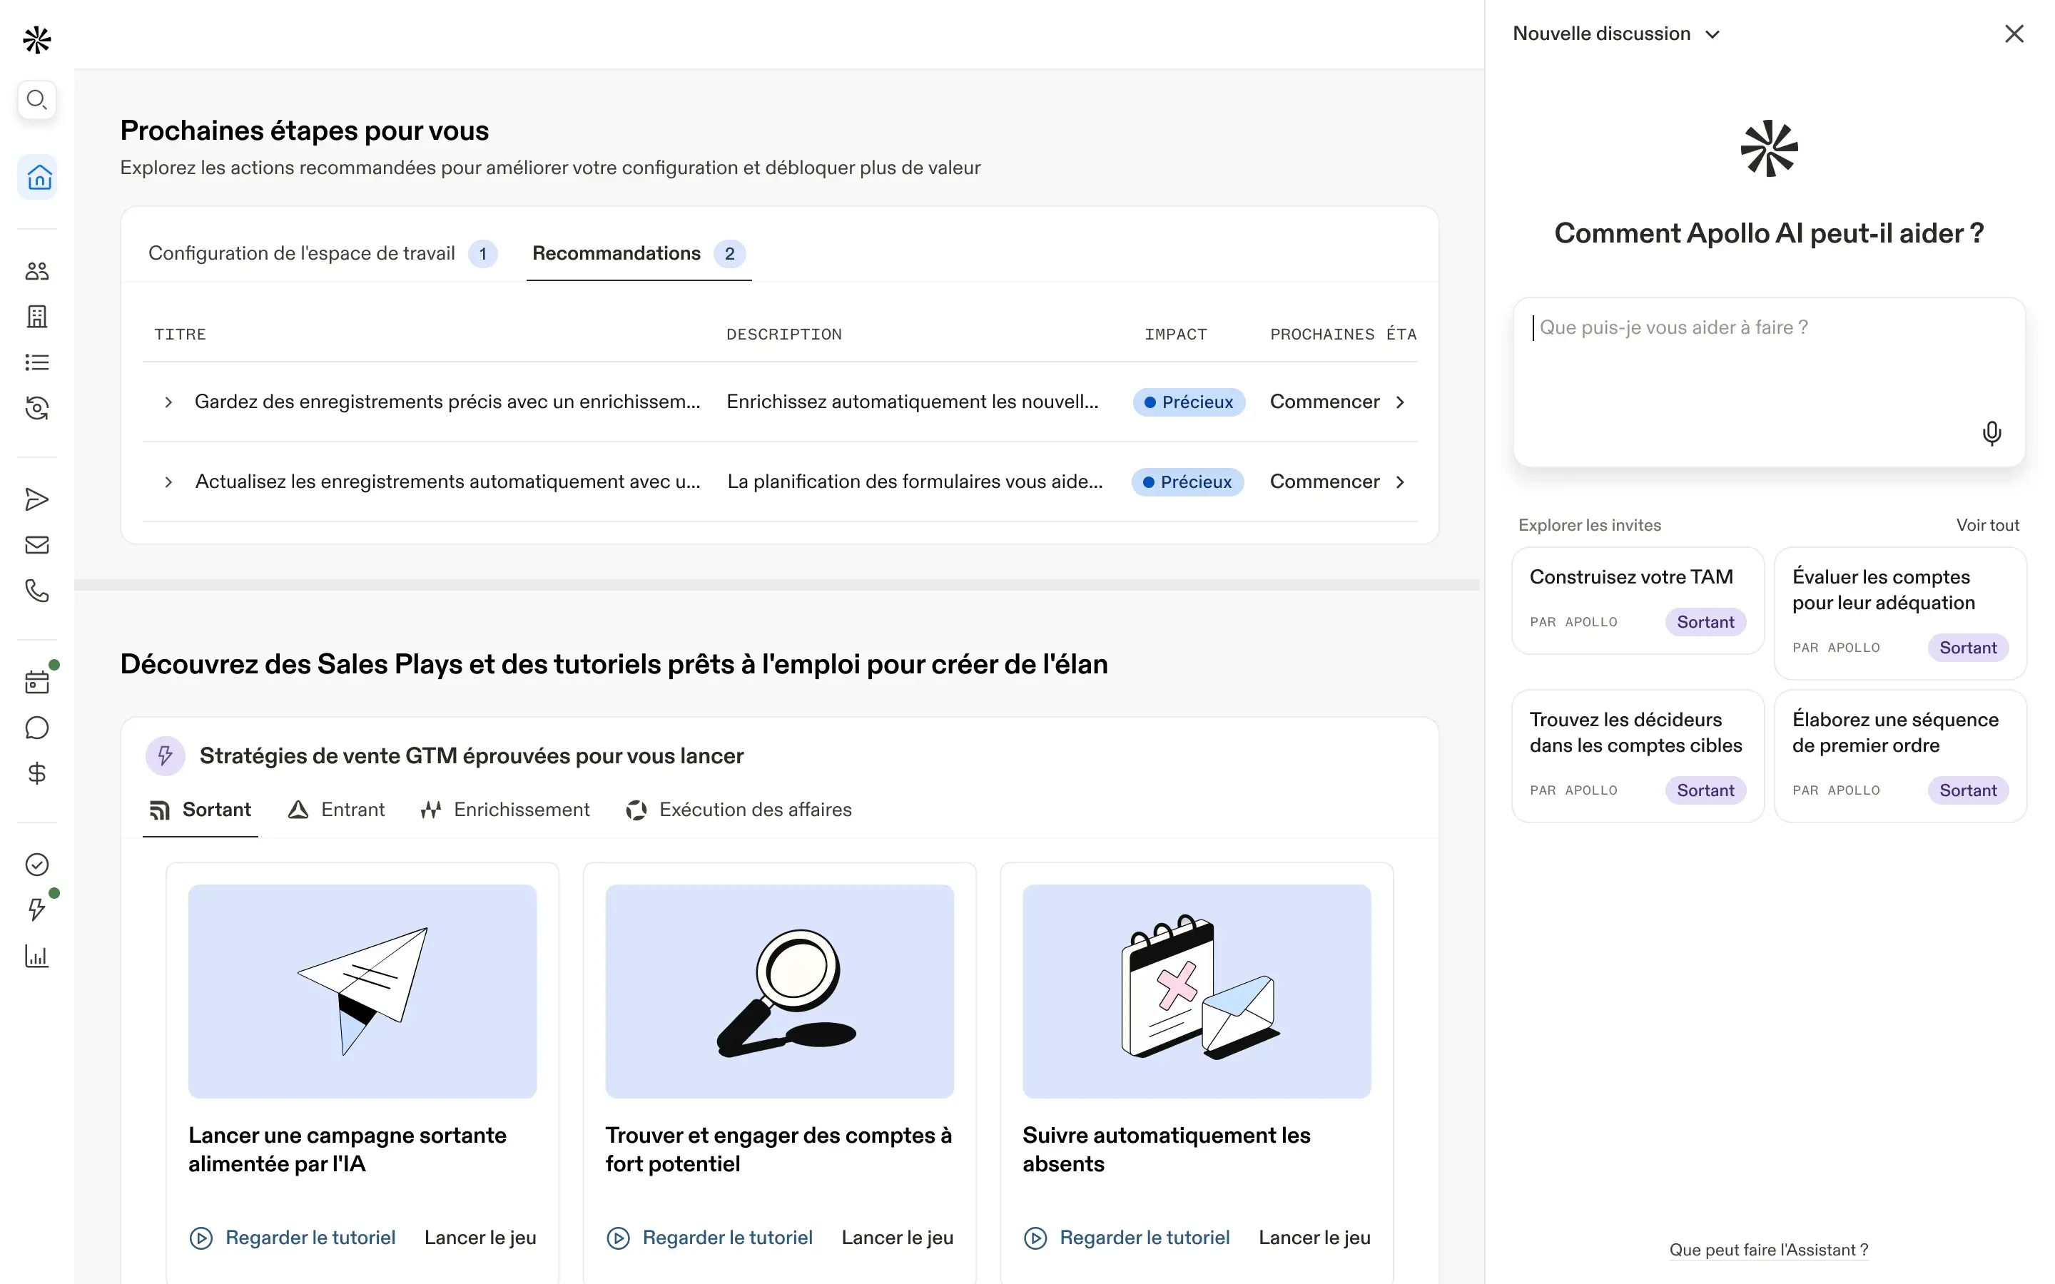Switch to the Entrant strategy tab
This screenshot has height=1284, width=2055.
click(336, 810)
